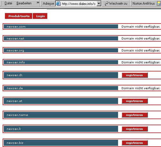The width and height of the screenshot is (161, 147).
Task: Click the Norton AntiVirus toolbar label
Action: click(144, 3)
